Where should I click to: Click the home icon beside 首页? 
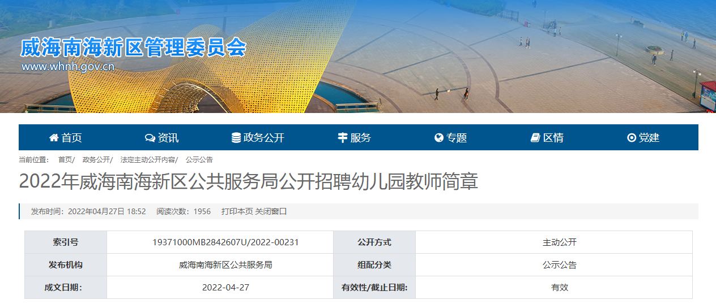[x=54, y=138]
